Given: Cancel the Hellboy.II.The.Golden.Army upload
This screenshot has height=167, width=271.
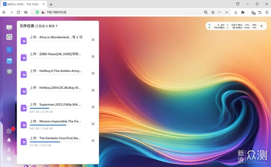Looking at the screenshot, I should tap(93, 73).
